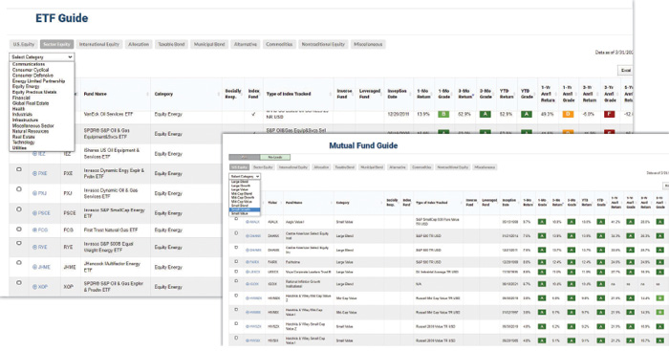
Task: Choose Energy Limited Partnership category option
Action: pyautogui.click(x=38, y=80)
